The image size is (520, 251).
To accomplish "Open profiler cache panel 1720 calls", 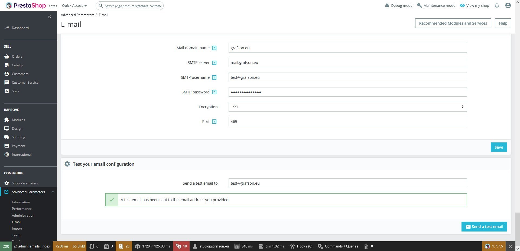I will 152,246.
